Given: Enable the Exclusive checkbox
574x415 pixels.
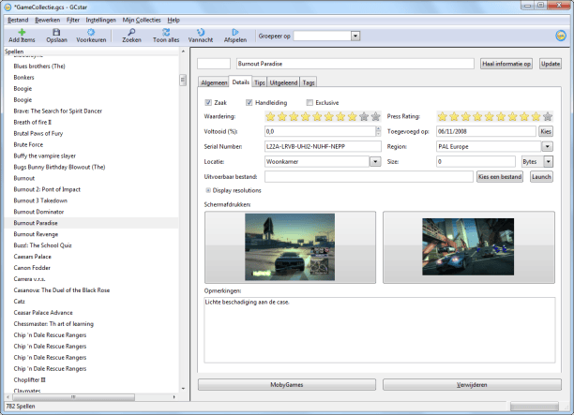Looking at the screenshot, I should (308, 102).
